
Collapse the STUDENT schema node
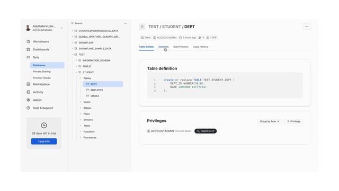coord(76,72)
